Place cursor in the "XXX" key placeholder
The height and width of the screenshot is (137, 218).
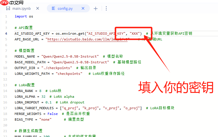[135, 34]
